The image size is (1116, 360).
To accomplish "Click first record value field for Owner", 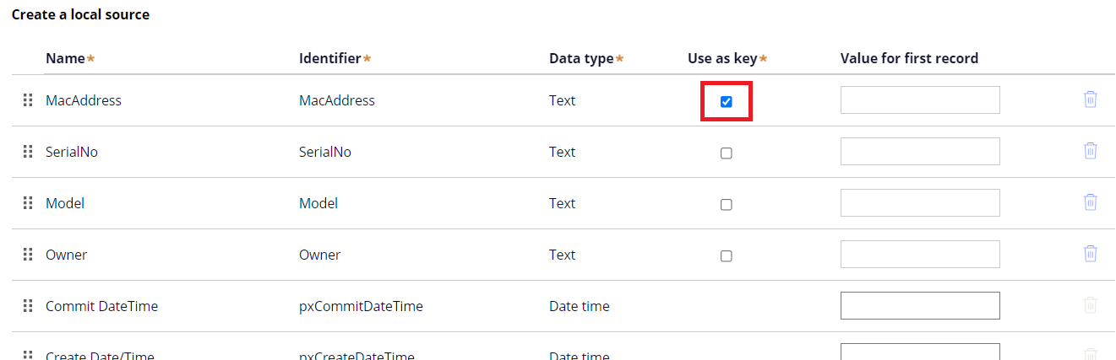I will pos(920,254).
